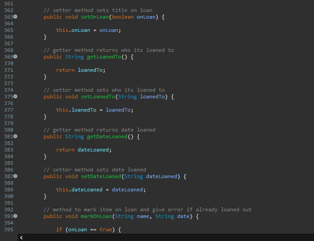Screen dimensions: 314x241
Task: Click the 'String date' parameter in markOnLoan
Action: 172,216
